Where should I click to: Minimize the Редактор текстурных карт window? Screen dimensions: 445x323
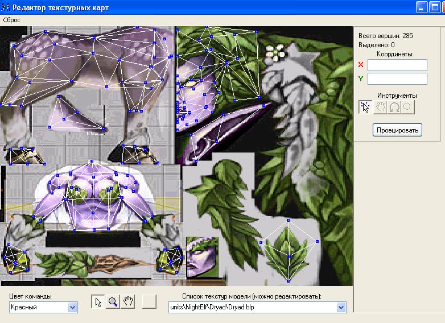(x=422, y=7)
